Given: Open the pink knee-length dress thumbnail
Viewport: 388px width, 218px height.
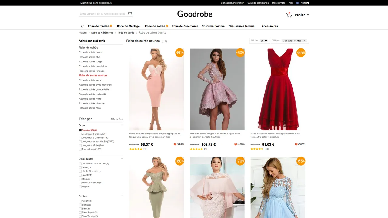Looking at the screenshot, I should click(157, 90).
